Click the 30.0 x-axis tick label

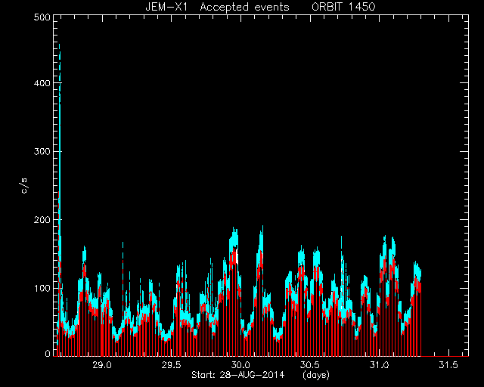coord(240,365)
